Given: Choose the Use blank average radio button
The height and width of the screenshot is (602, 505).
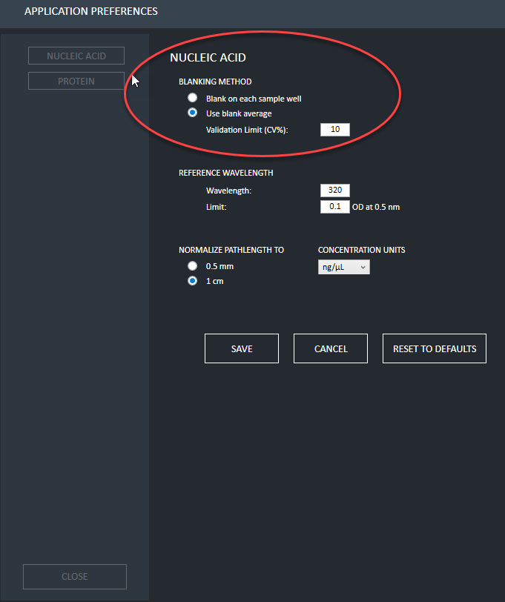Looking at the screenshot, I should click(193, 113).
